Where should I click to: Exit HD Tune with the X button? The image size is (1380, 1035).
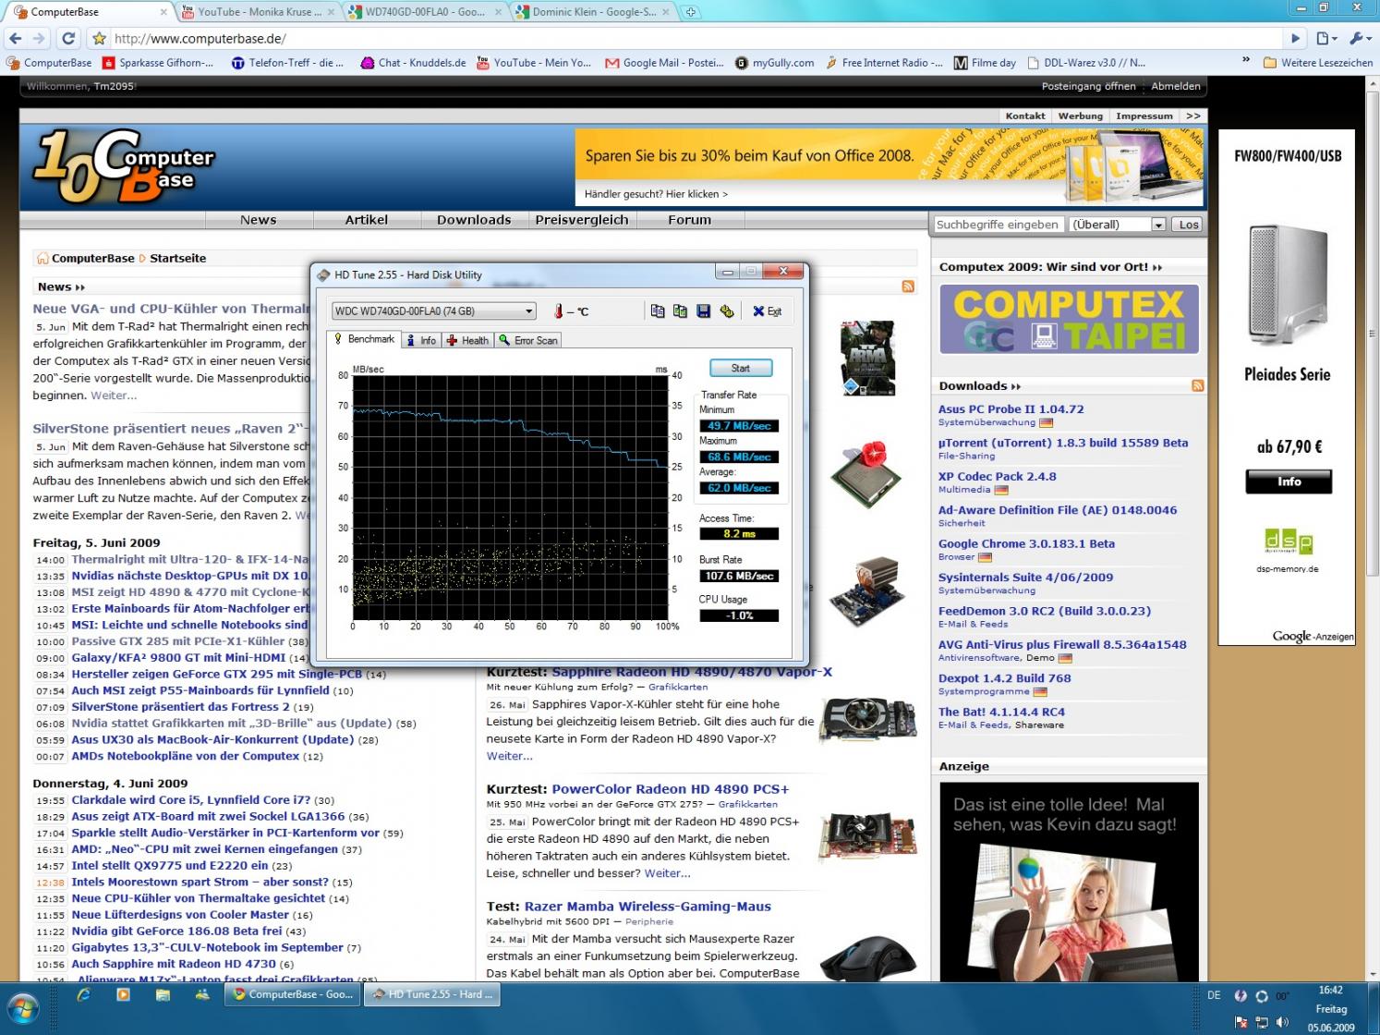767,311
